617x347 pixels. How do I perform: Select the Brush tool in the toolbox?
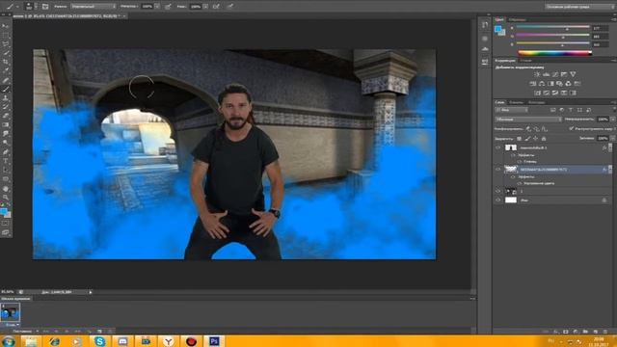pyautogui.click(x=6, y=90)
